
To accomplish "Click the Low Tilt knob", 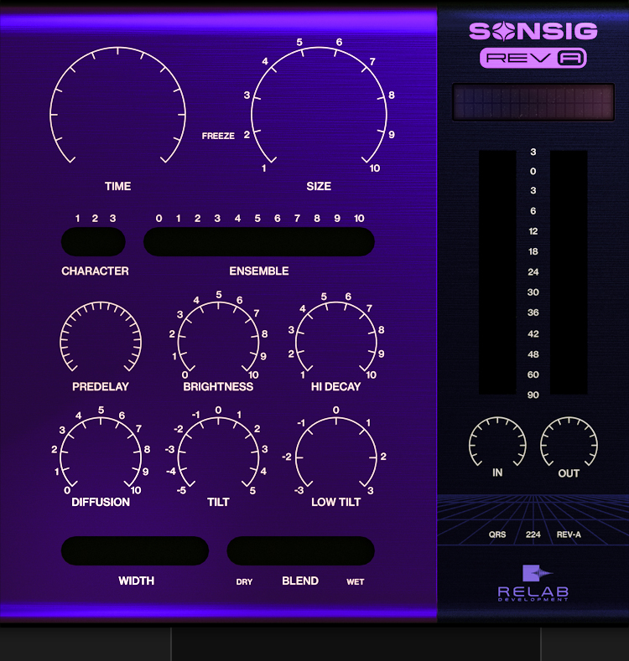I will [335, 457].
